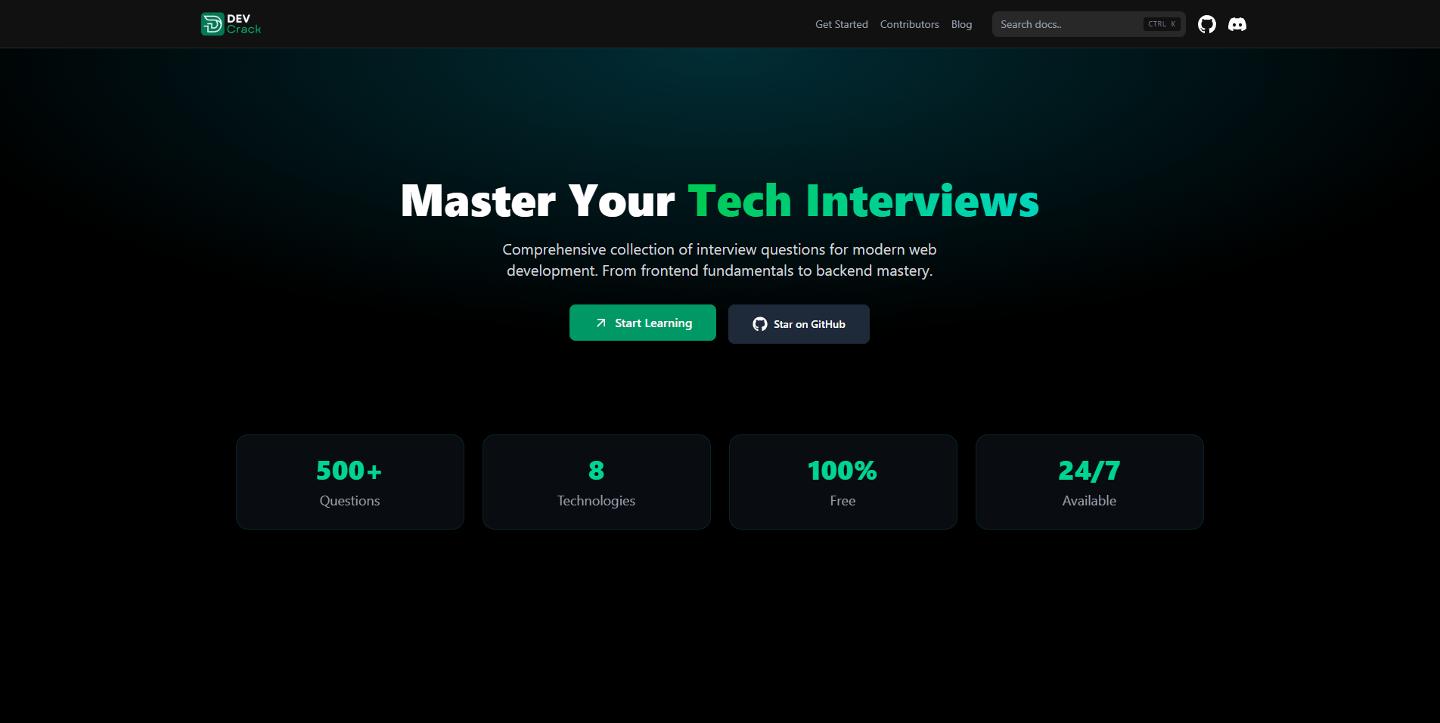Select the 500+ Questions stat card

[x=349, y=482]
